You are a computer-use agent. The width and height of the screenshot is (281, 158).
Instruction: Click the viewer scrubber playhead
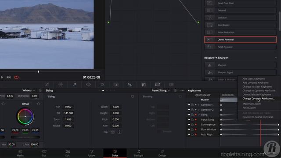[x=38, y=72]
